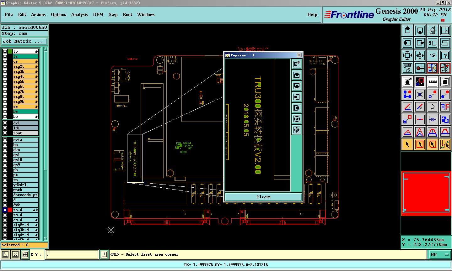Click the X delete point icon
The height and width of the screenshot is (271, 452).
point(420,94)
